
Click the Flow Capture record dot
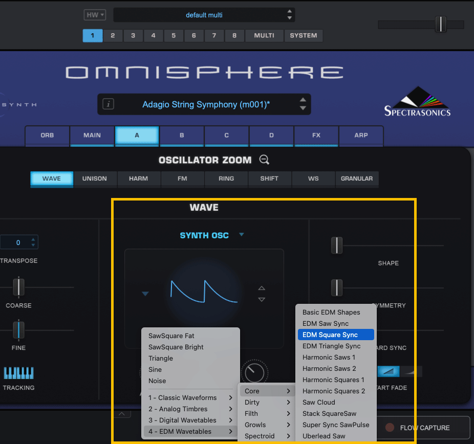(390, 428)
